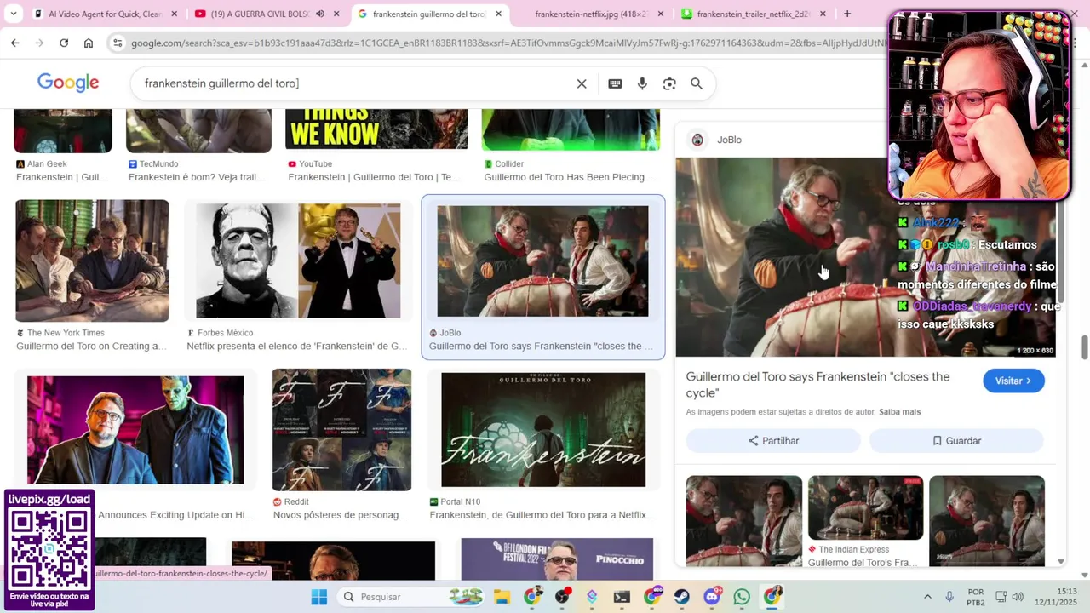Open the volume control in system tray
1090x613 pixels.
click(1018, 597)
